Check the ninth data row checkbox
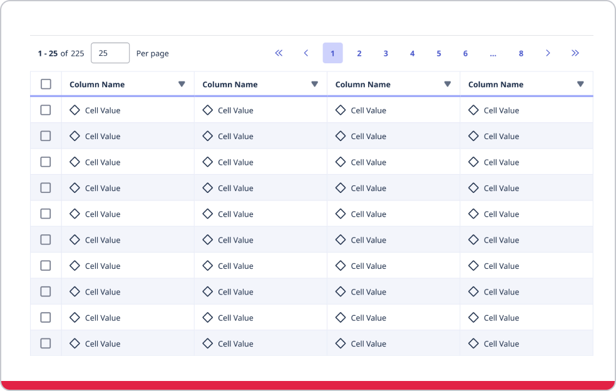The image size is (616, 391). click(x=46, y=318)
